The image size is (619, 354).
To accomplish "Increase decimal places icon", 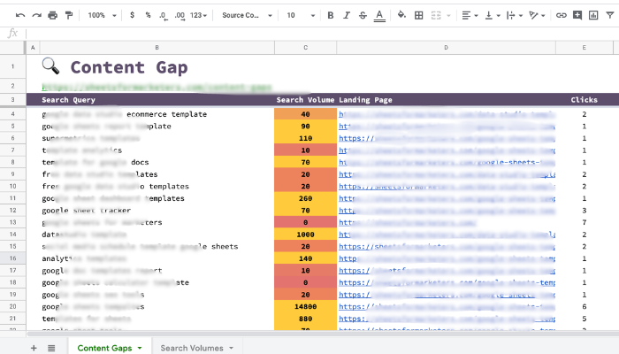I will coord(180,15).
